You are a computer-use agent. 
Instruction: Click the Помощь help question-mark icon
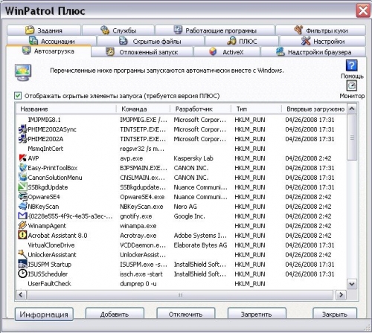point(351,65)
